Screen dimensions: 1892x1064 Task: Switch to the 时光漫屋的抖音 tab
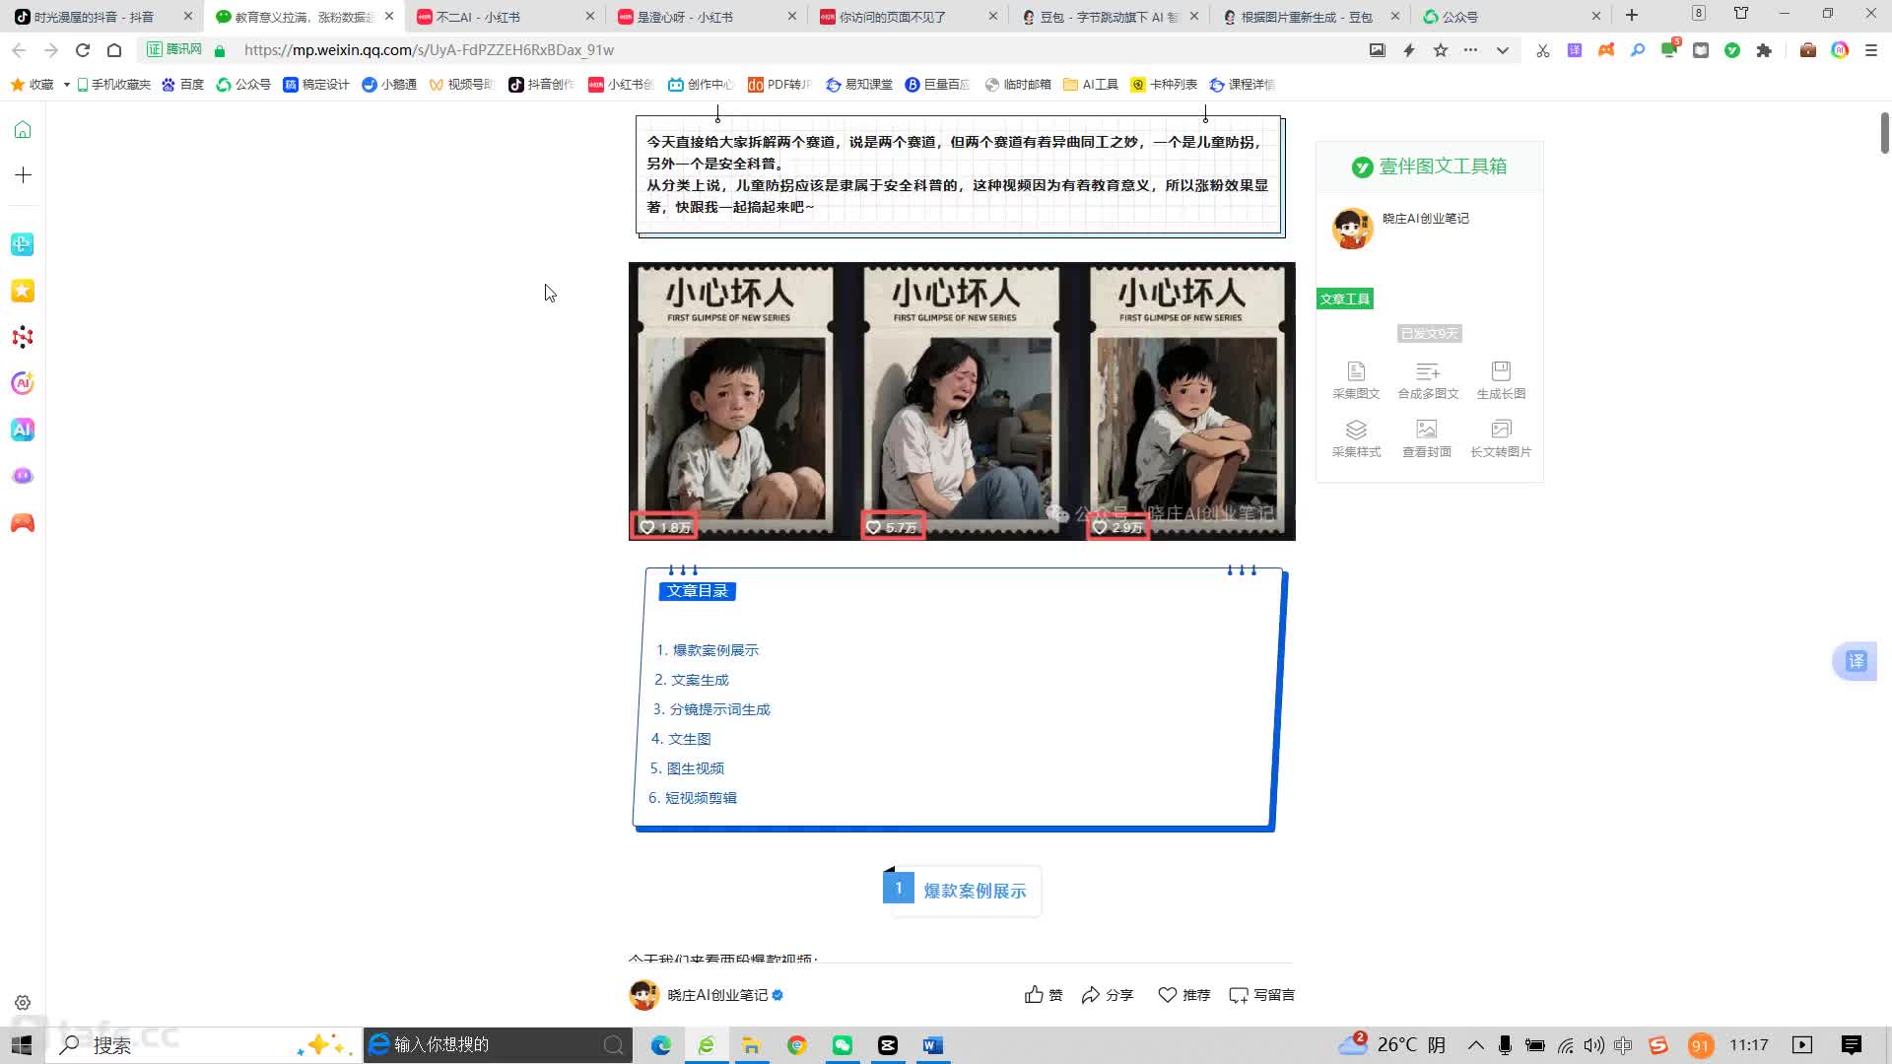click(x=94, y=17)
